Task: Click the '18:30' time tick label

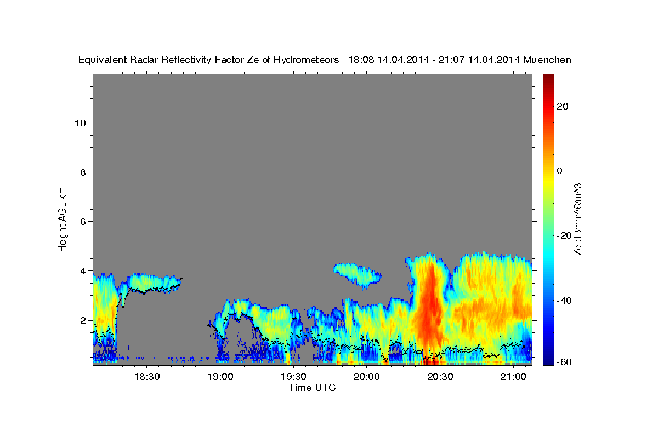Action: tap(147, 377)
